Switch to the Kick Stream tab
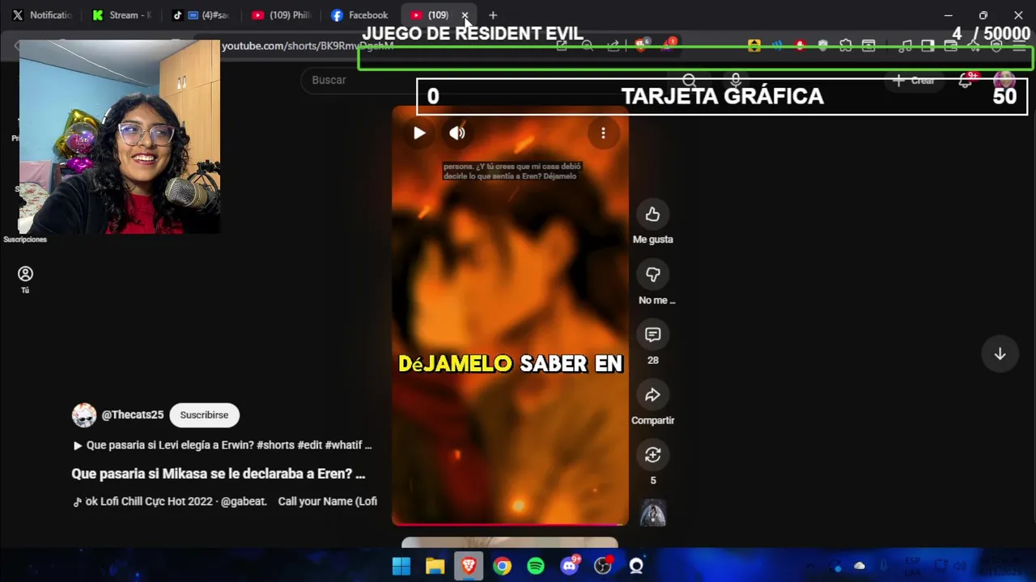The image size is (1036, 582). tap(123, 15)
